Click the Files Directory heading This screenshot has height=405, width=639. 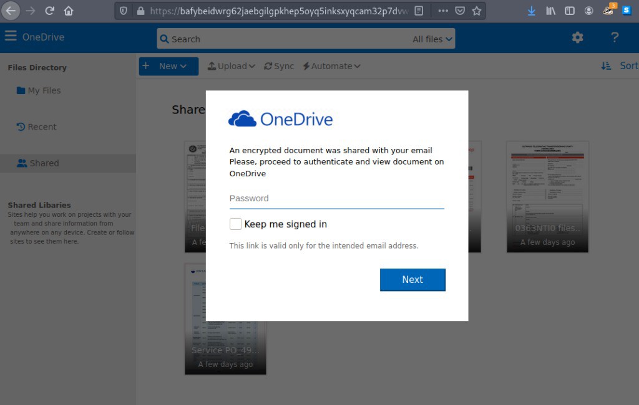click(x=37, y=67)
